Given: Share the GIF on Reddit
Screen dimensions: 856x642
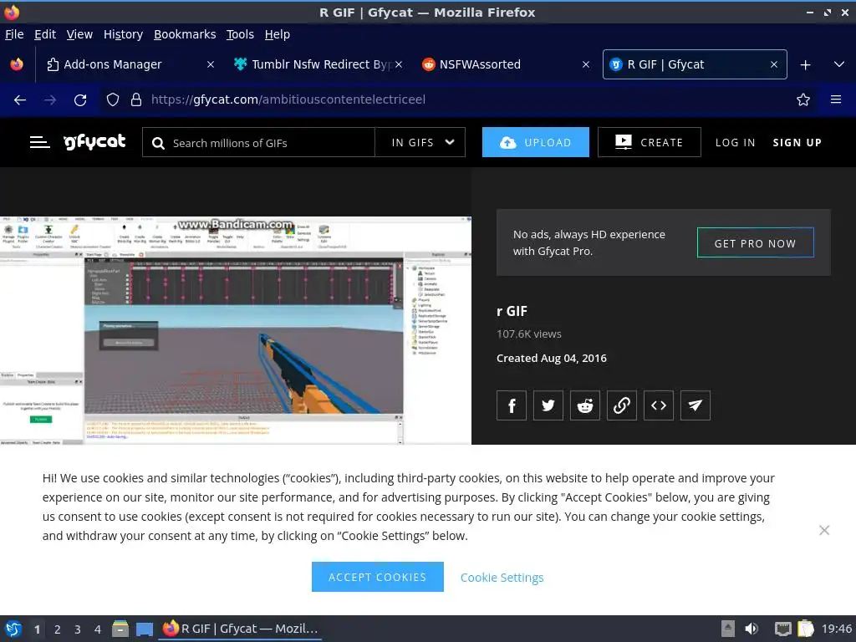Looking at the screenshot, I should coord(584,405).
